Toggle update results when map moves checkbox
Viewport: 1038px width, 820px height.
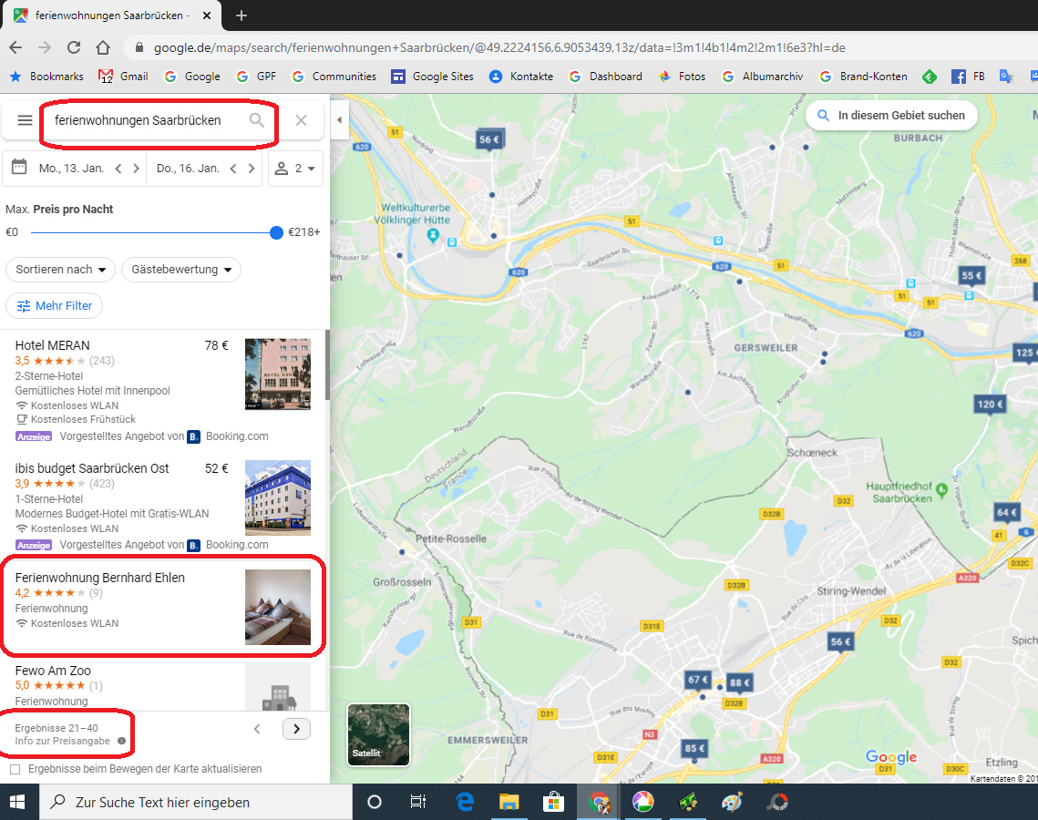tap(15, 769)
